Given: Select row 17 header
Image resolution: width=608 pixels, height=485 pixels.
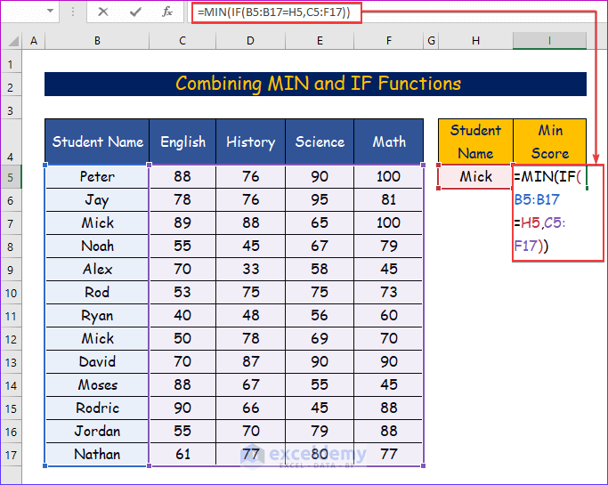Looking at the screenshot, I should tap(11, 455).
